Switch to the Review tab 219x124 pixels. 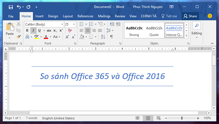[120, 16]
